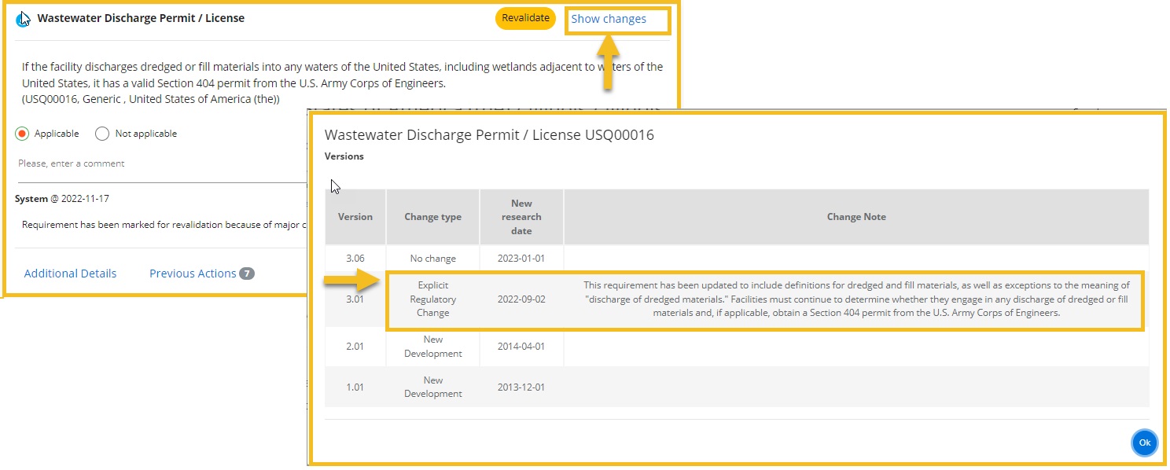Select the Applicable radio button

coord(23,134)
